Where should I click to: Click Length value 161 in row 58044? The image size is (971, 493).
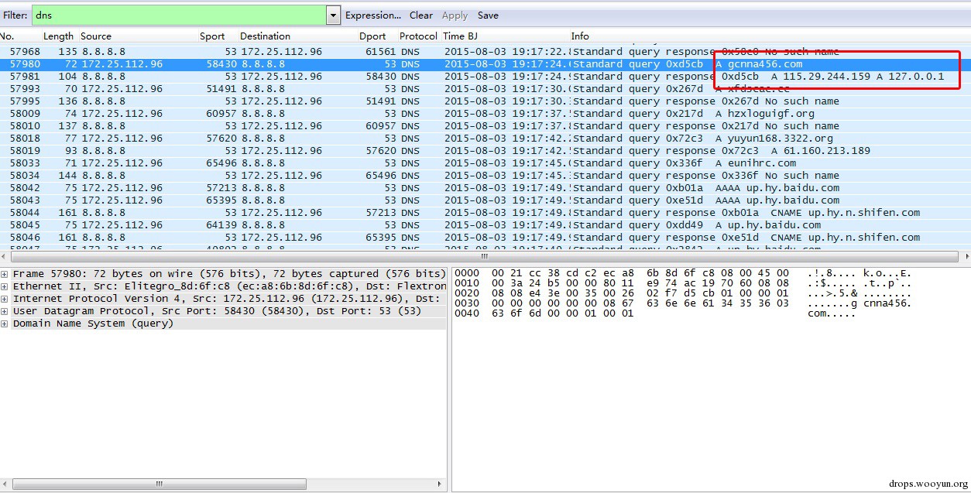tap(67, 213)
